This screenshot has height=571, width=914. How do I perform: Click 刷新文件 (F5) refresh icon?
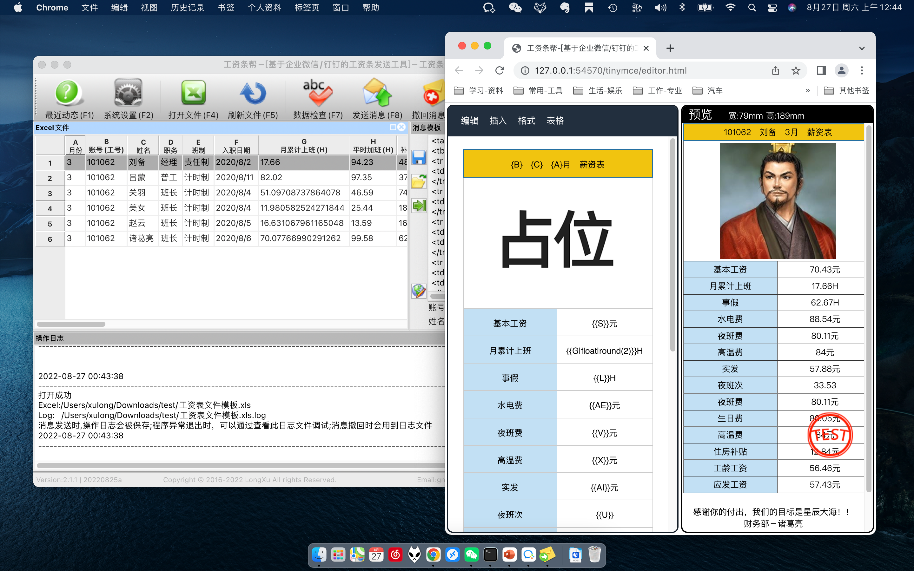pyautogui.click(x=253, y=93)
